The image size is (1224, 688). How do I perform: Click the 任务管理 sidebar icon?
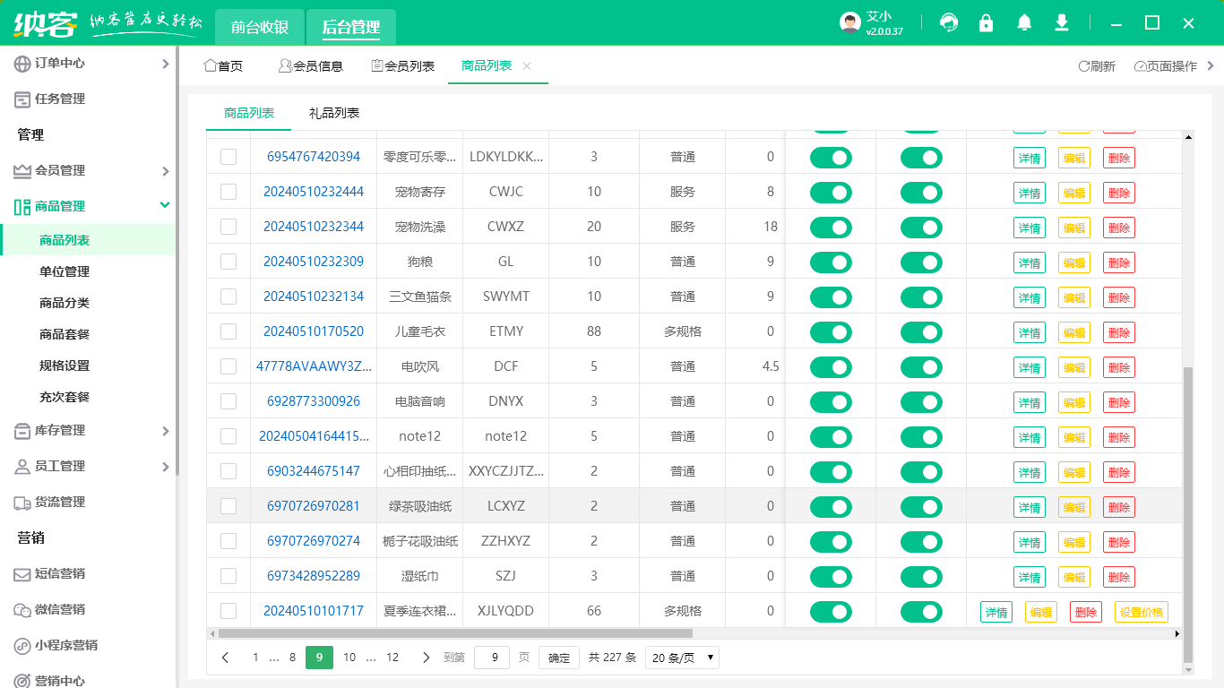tap(22, 99)
